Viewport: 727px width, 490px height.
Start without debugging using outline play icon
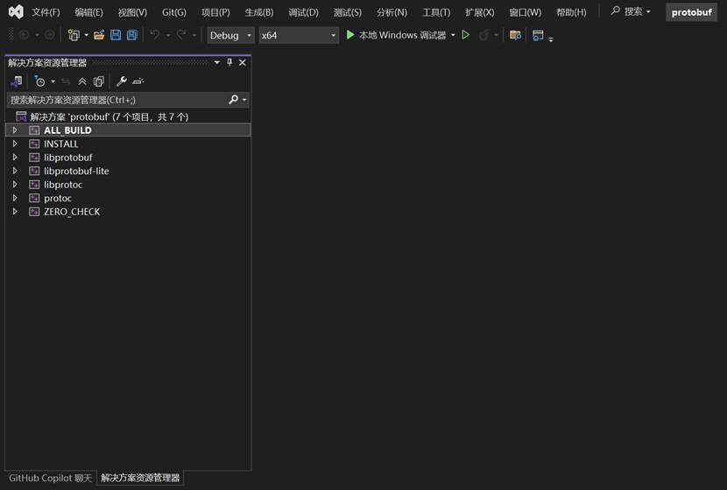pos(466,35)
